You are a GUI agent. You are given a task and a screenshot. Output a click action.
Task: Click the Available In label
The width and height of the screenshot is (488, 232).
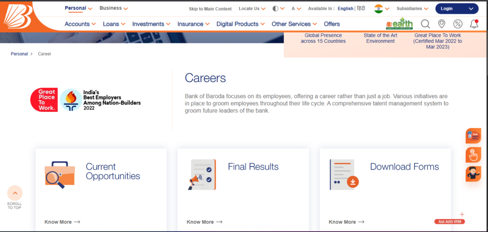click(321, 9)
